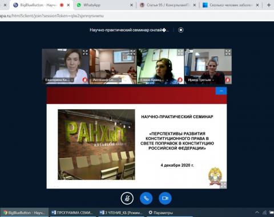
Task: Toggle webcam sharing button
Action: pos(165,198)
